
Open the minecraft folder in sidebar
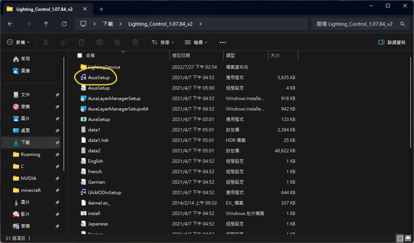tap(31, 190)
